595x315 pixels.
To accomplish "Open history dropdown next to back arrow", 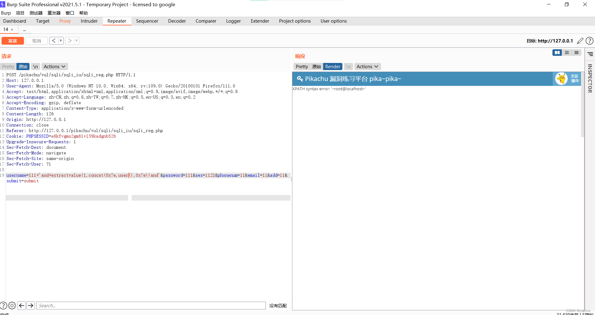I will 61,41.
